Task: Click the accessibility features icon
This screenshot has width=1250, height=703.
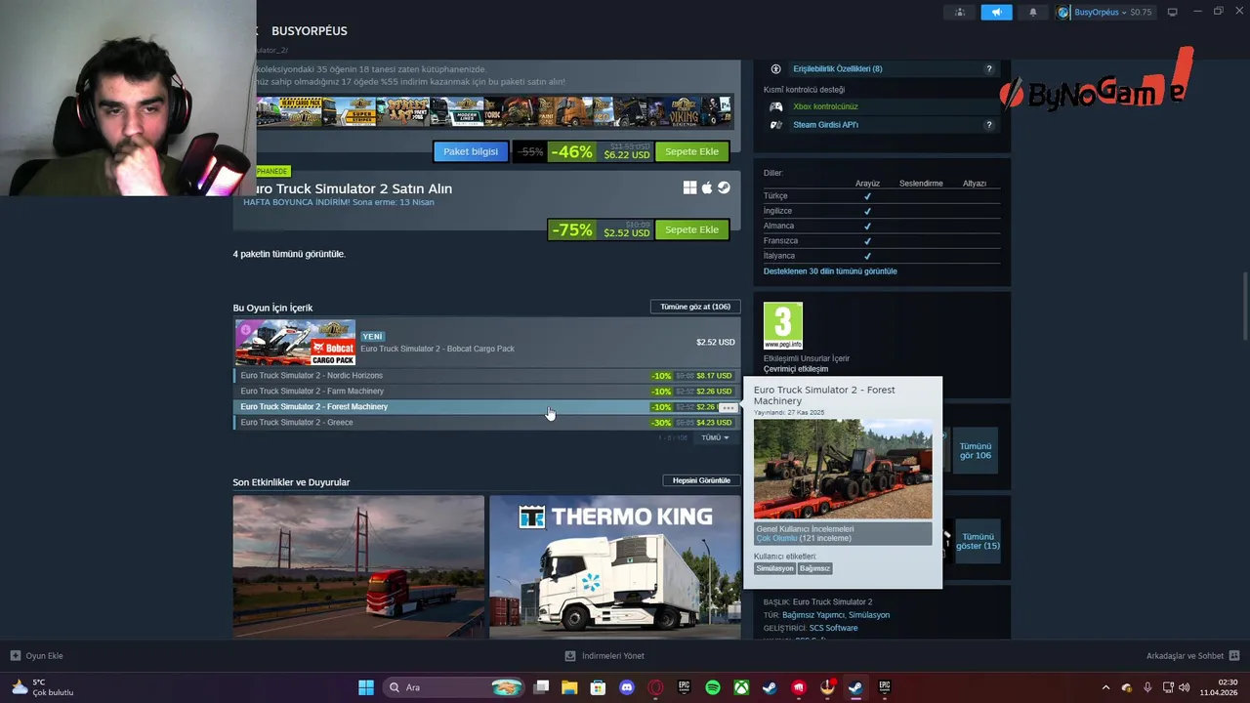Action: point(775,68)
